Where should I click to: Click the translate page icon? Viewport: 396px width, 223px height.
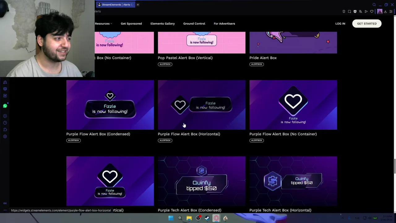tap(360, 11)
